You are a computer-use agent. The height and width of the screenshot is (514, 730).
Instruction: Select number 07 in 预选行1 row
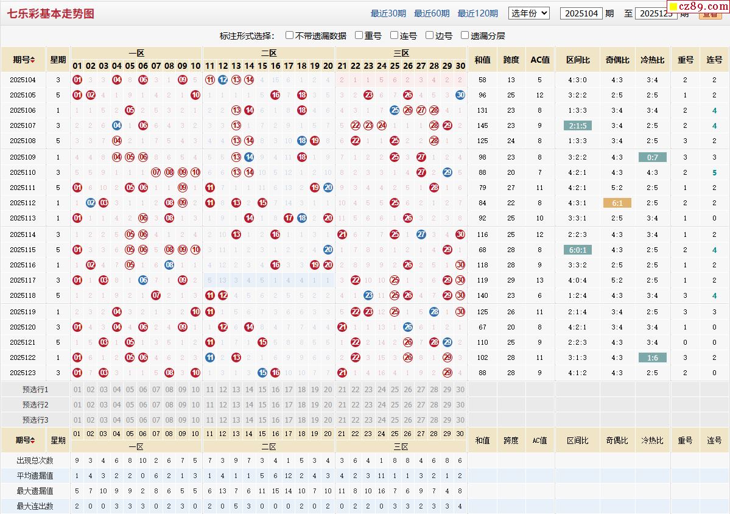pyautogui.click(x=156, y=390)
